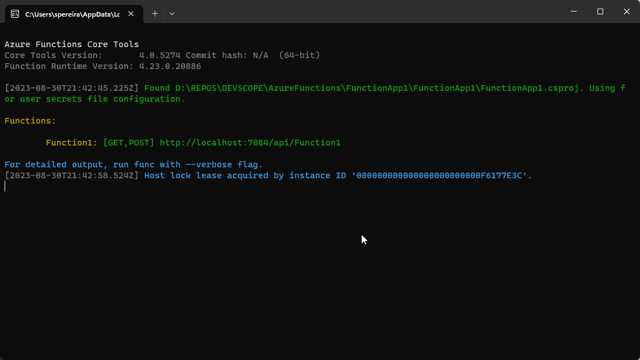Select the C:\Users\spereira\AppData tab

click(x=72, y=14)
